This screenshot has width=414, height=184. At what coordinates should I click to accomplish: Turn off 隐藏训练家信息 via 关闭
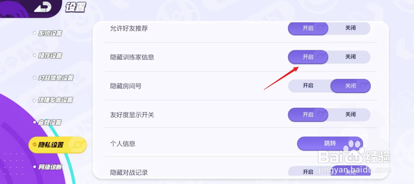(x=351, y=57)
